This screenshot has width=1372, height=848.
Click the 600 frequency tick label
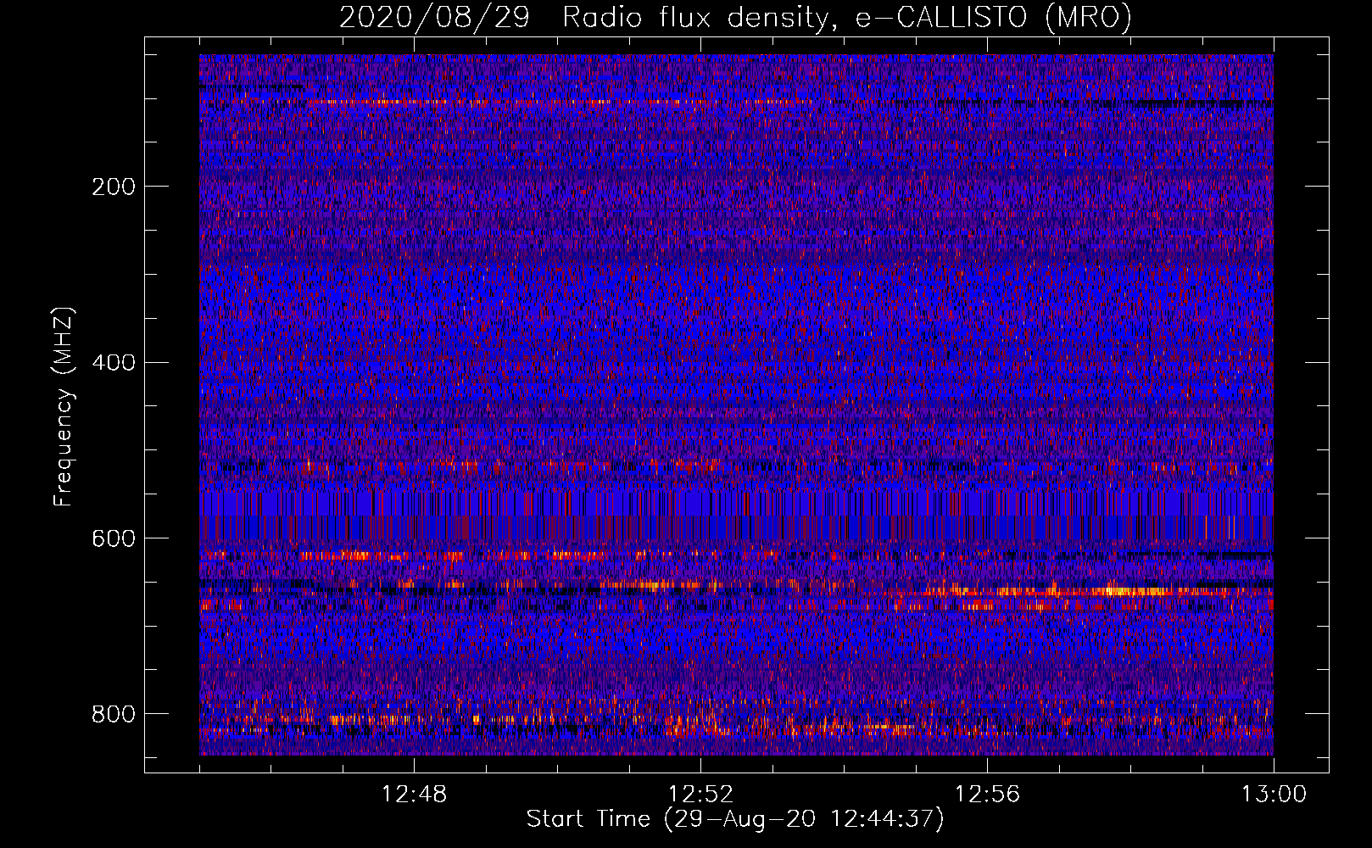click(x=114, y=538)
